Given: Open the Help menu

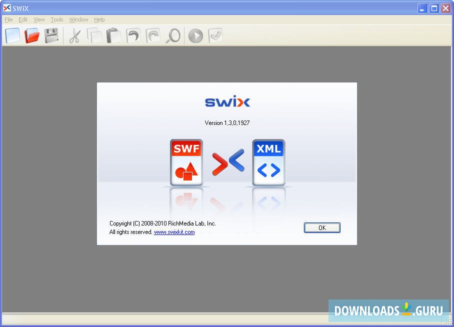Looking at the screenshot, I should tap(99, 19).
